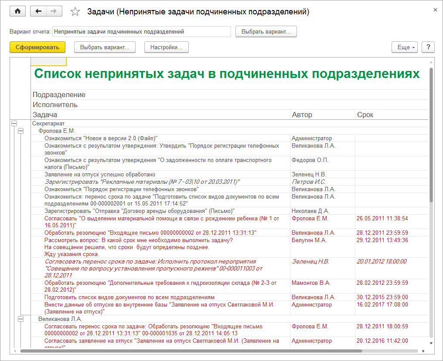Click the vertical scrollbar thumb
The width and height of the screenshot is (443, 361).
coord(431,135)
